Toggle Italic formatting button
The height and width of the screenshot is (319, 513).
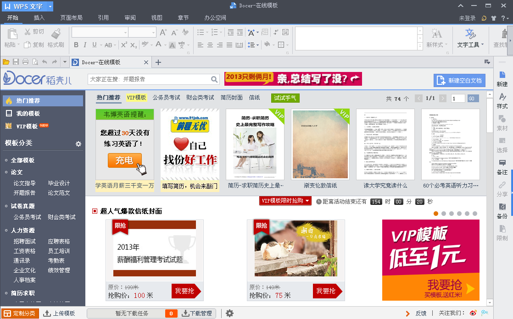point(85,45)
